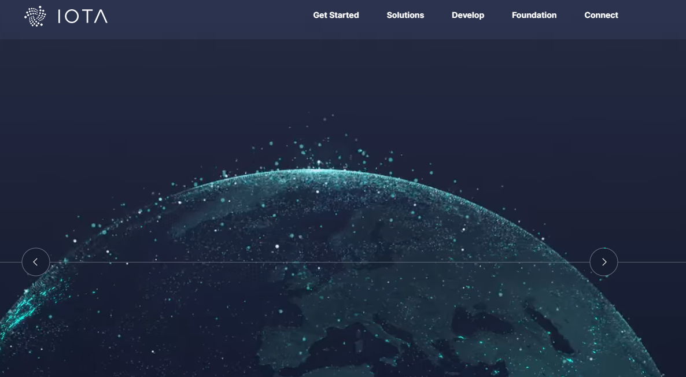The height and width of the screenshot is (377, 686).
Task: Open the Solutions menu
Action: click(405, 15)
